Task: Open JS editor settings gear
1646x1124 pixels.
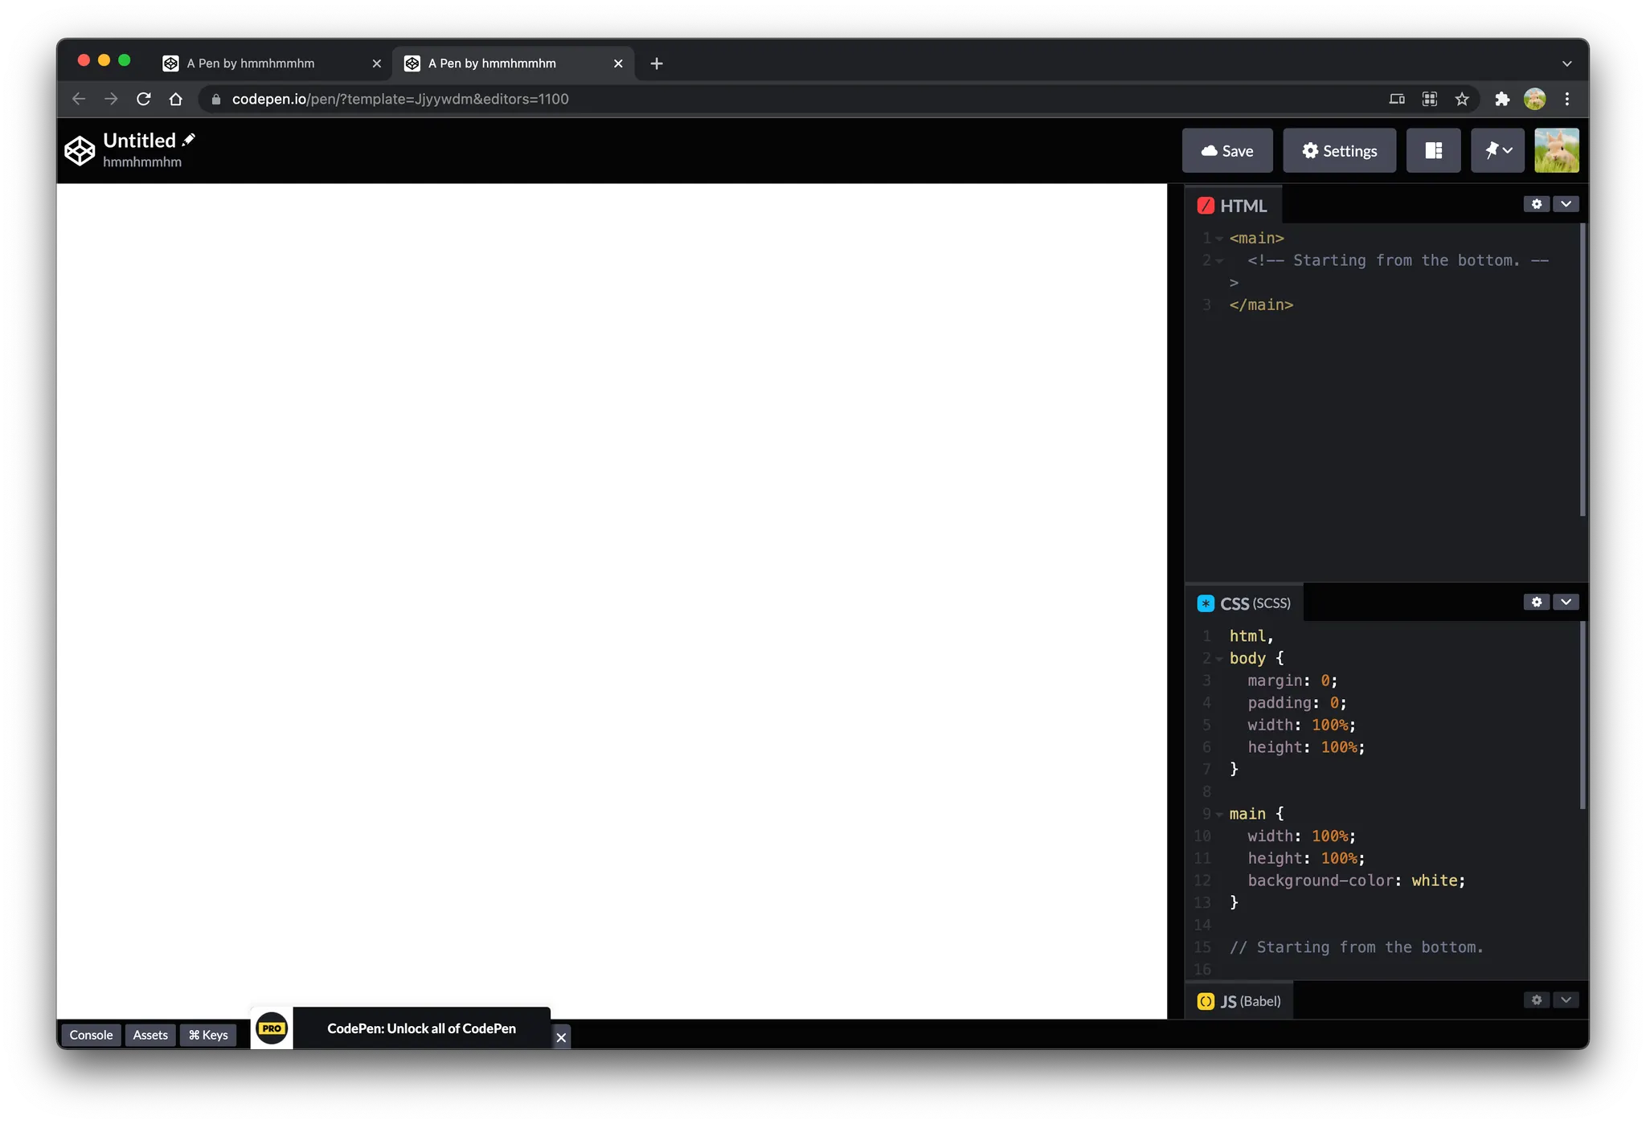Action: (x=1536, y=999)
